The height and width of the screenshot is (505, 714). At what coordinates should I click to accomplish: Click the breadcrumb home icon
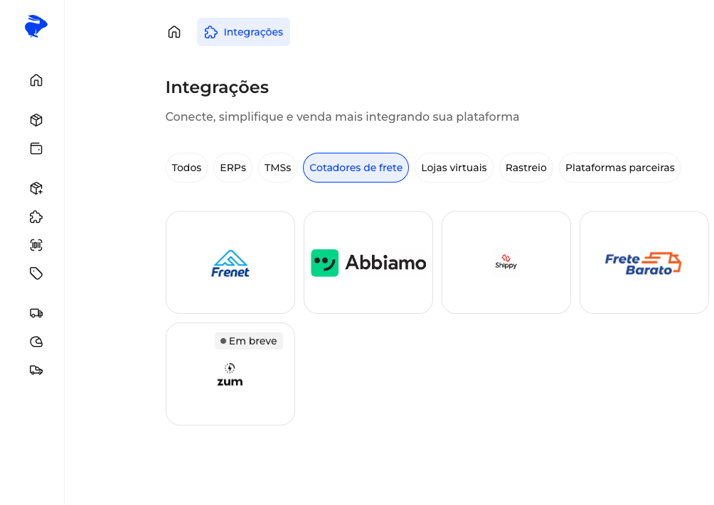[174, 32]
